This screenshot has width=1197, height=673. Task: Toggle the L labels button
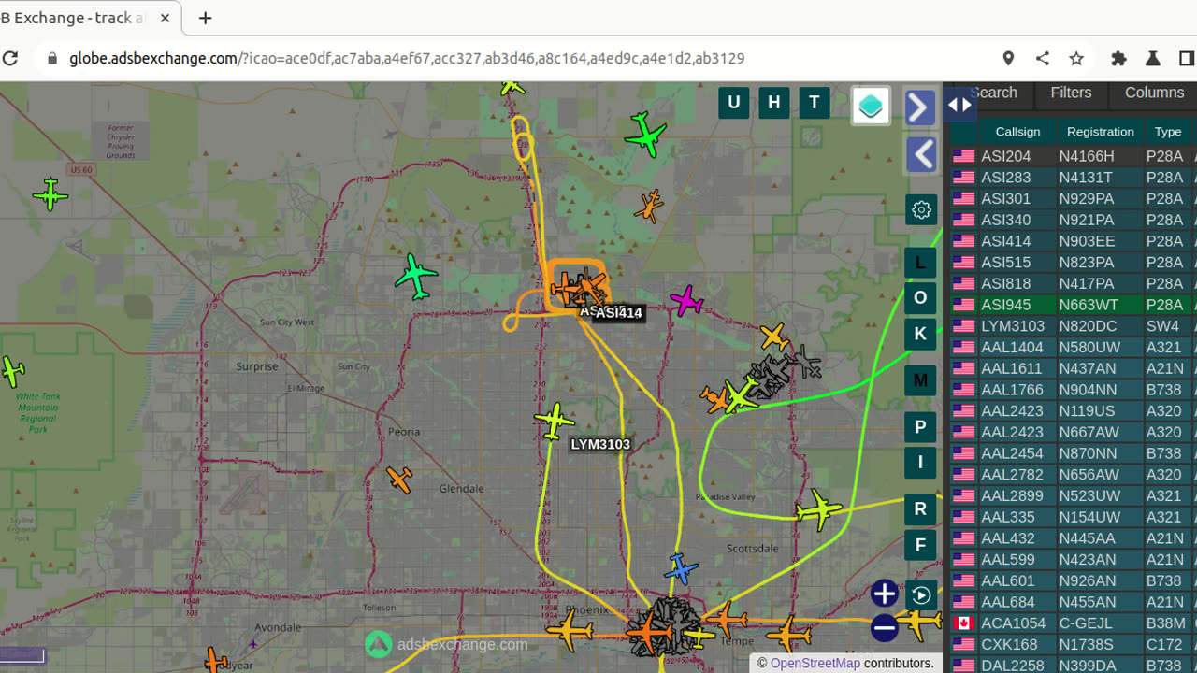point(920,263)
